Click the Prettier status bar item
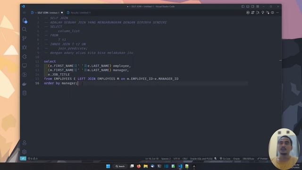Screen dimensions: 302x170 (262, 159)
